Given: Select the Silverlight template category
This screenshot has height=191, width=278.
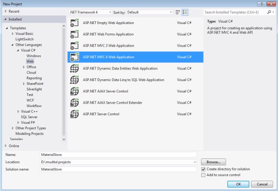Looking at the screenshot, I should pos(34,89).
